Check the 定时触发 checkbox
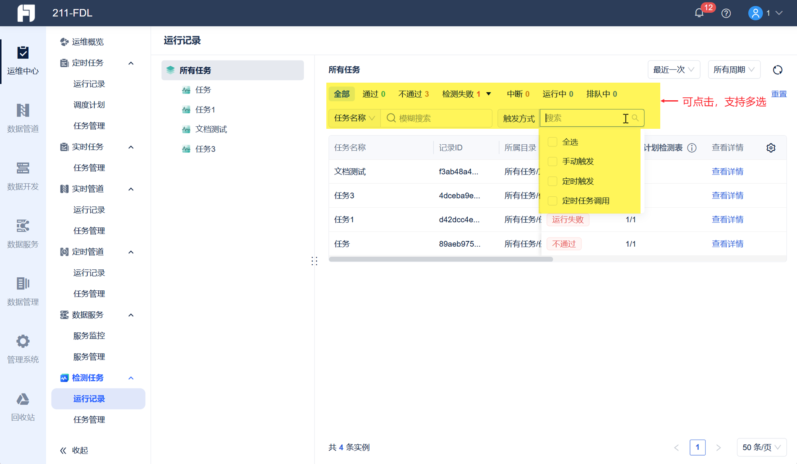This screenshot has width=797, height=464. [x=552, y=181]
